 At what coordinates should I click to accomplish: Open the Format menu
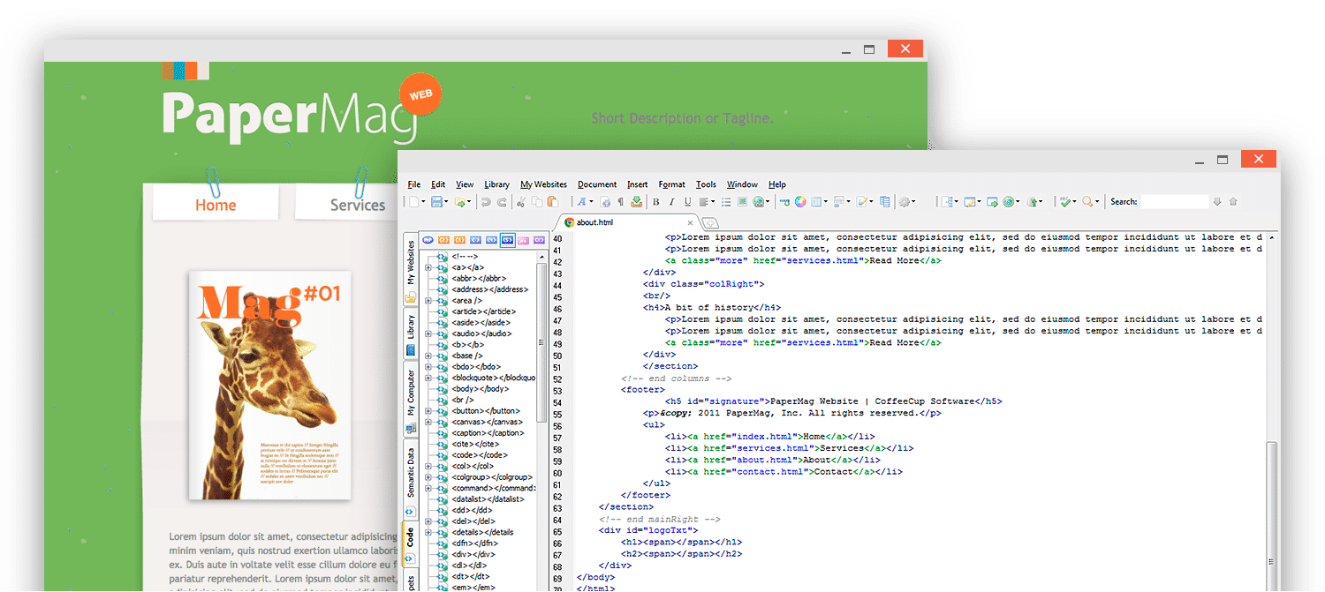point(672,184)
